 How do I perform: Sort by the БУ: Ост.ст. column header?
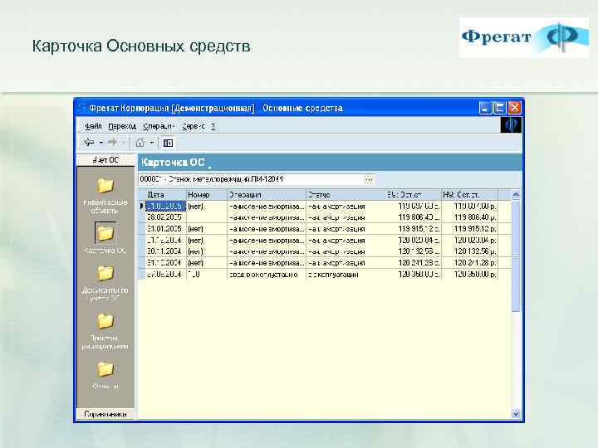413,195
